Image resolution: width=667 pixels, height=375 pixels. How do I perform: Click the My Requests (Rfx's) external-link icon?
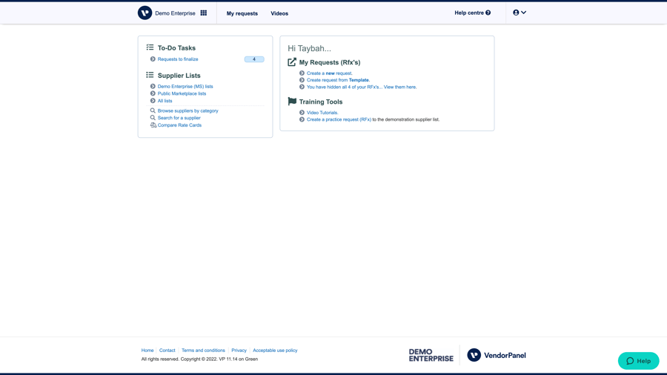point(292,62)
